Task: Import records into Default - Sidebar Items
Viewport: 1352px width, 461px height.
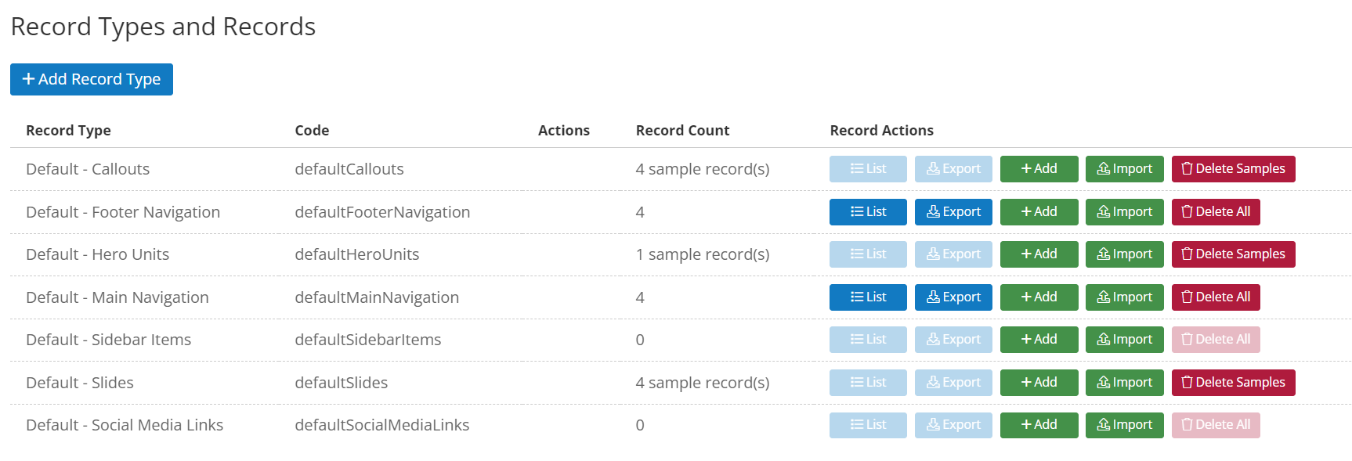Action: (x=1124, y=339)
